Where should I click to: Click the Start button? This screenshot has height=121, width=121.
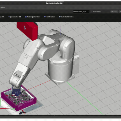pos(114,11)
